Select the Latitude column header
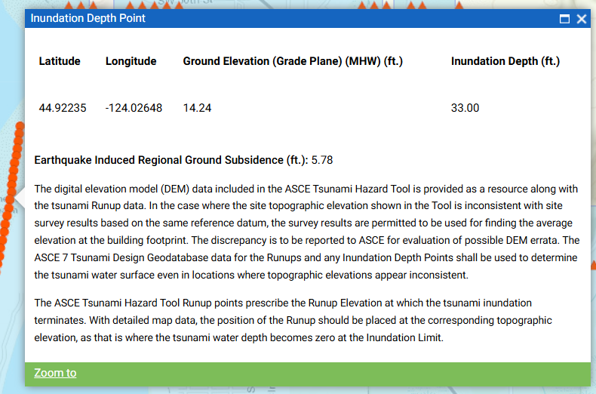This screenshot has height=394, width=596. [x=60, y=61]
